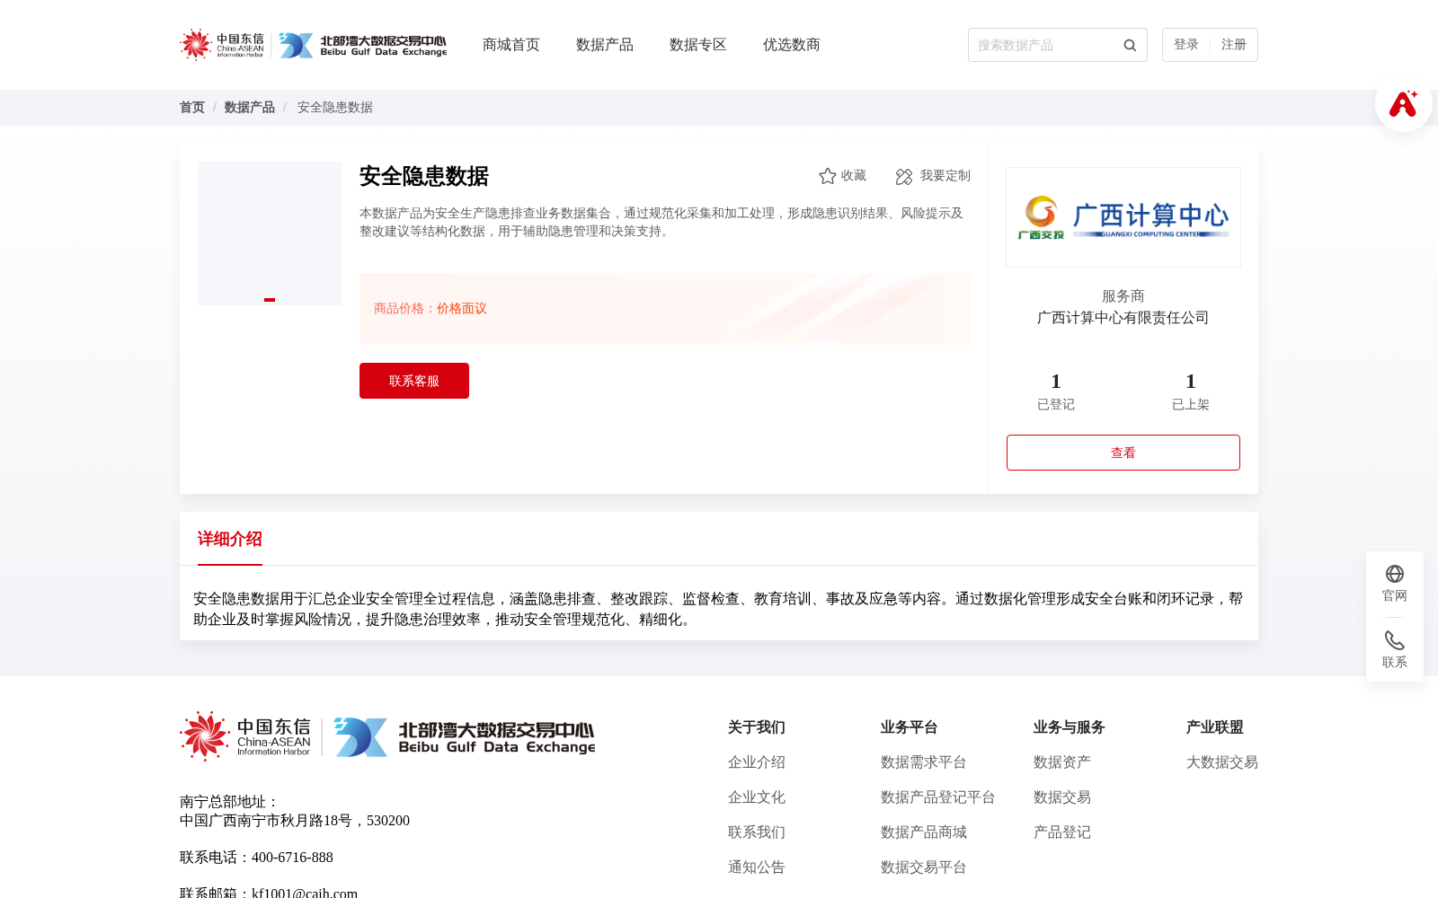1438x898 pixels.
Task: Go to 首页 in breadcrumb
Action: 192,108
